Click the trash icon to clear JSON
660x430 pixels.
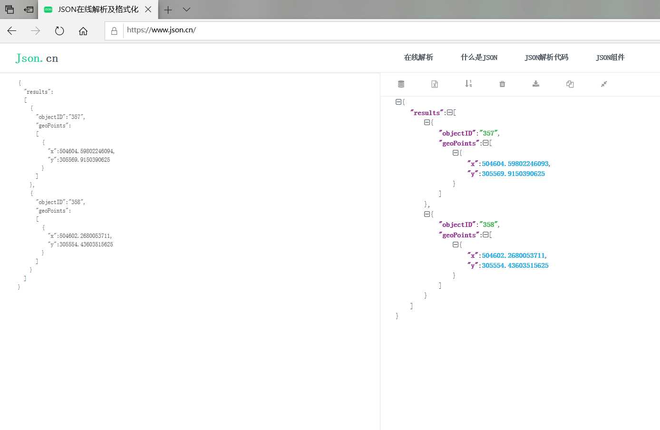pyautogui.click(x=502, y=84)
